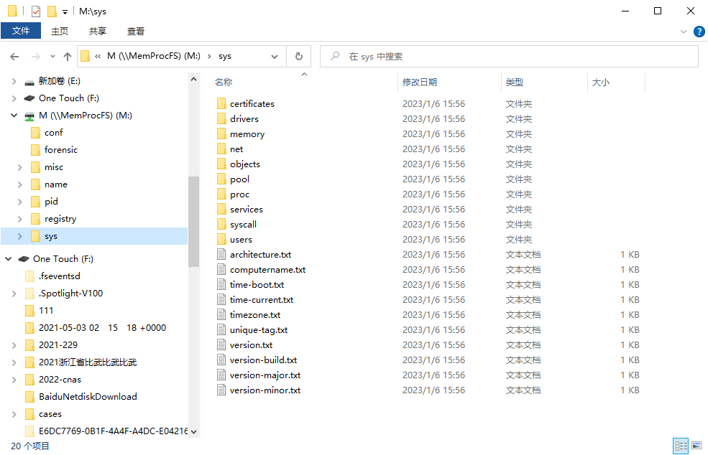Select the BaiduNetdiskDownload folder in tree
Image resolution: width=708 pixels, height=455 pixels.
click(x=88, y=397)
